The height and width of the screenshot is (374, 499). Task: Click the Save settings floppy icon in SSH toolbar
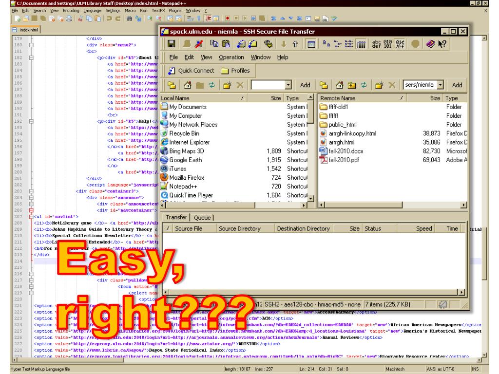tap(171, 43)
